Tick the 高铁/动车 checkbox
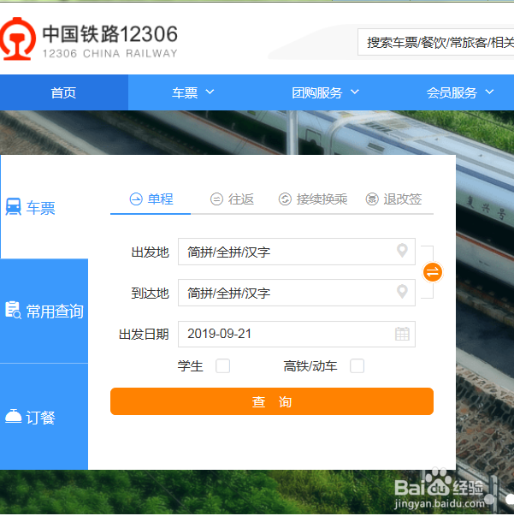 point(357,366)
